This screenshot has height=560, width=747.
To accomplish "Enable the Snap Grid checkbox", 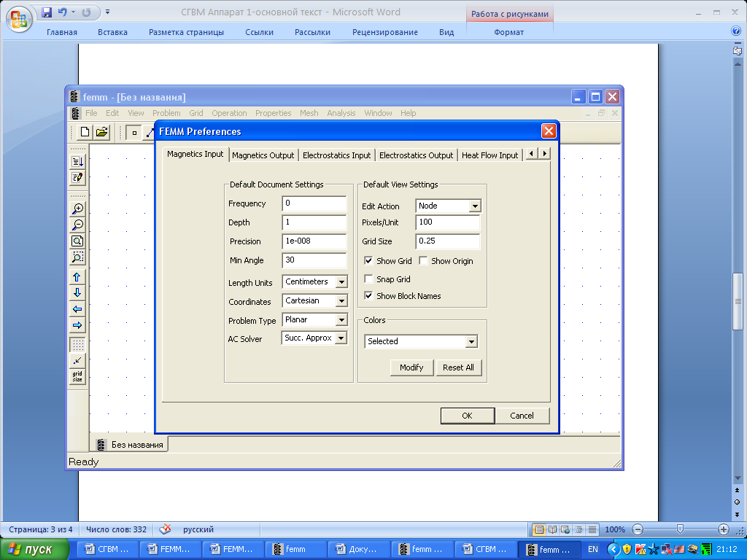I will click(368, 279).
